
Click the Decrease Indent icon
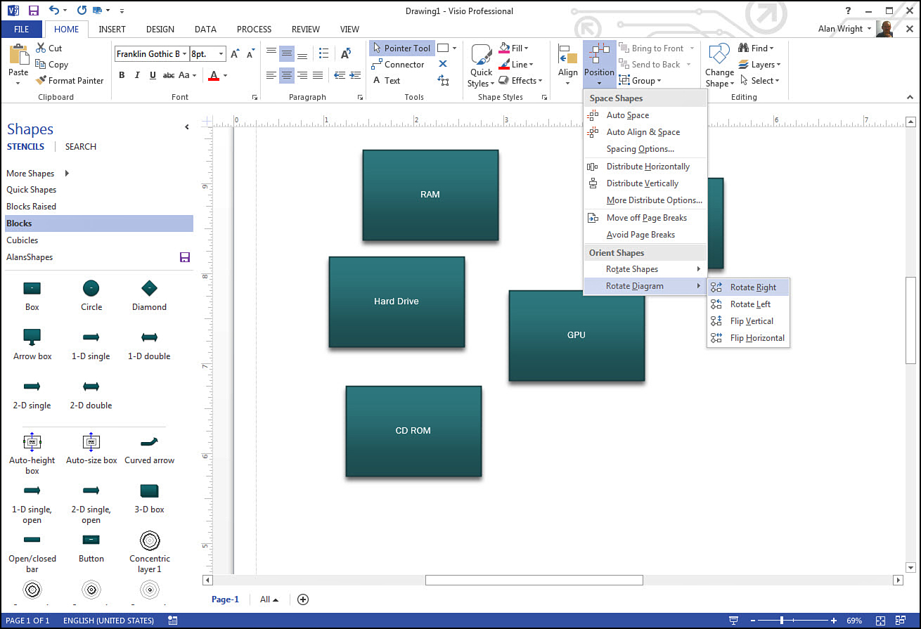click(x=340, y=75)
